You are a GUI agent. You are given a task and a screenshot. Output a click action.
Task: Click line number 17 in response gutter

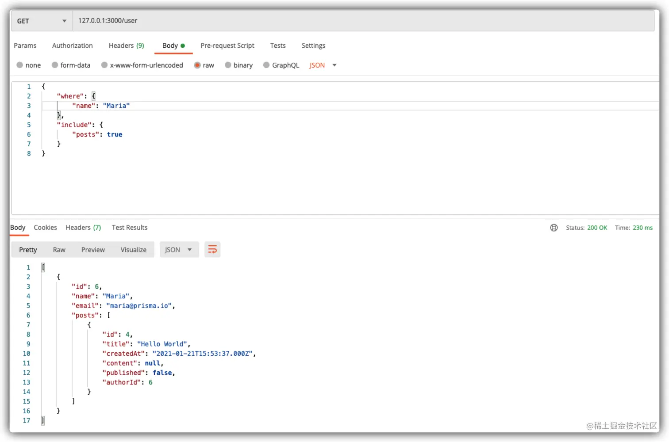27,420
